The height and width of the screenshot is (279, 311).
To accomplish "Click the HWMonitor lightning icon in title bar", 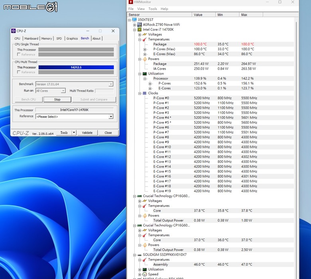I will [x=130, y=2].
